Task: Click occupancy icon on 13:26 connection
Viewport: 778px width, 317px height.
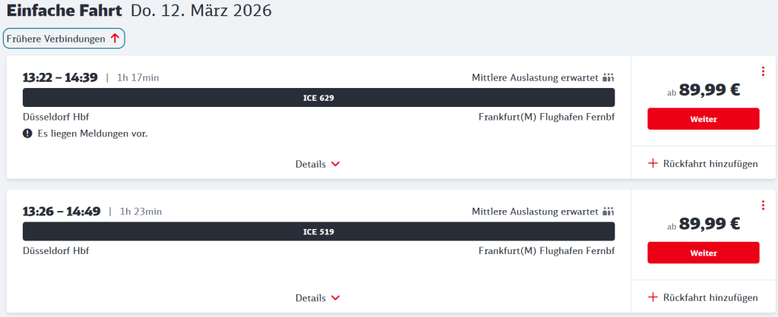Action: (x=608, y=212)
